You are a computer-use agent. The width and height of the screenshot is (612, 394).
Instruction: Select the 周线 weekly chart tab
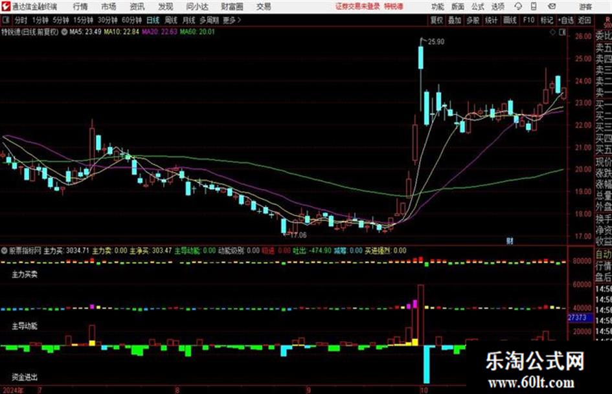click(170, 20)
